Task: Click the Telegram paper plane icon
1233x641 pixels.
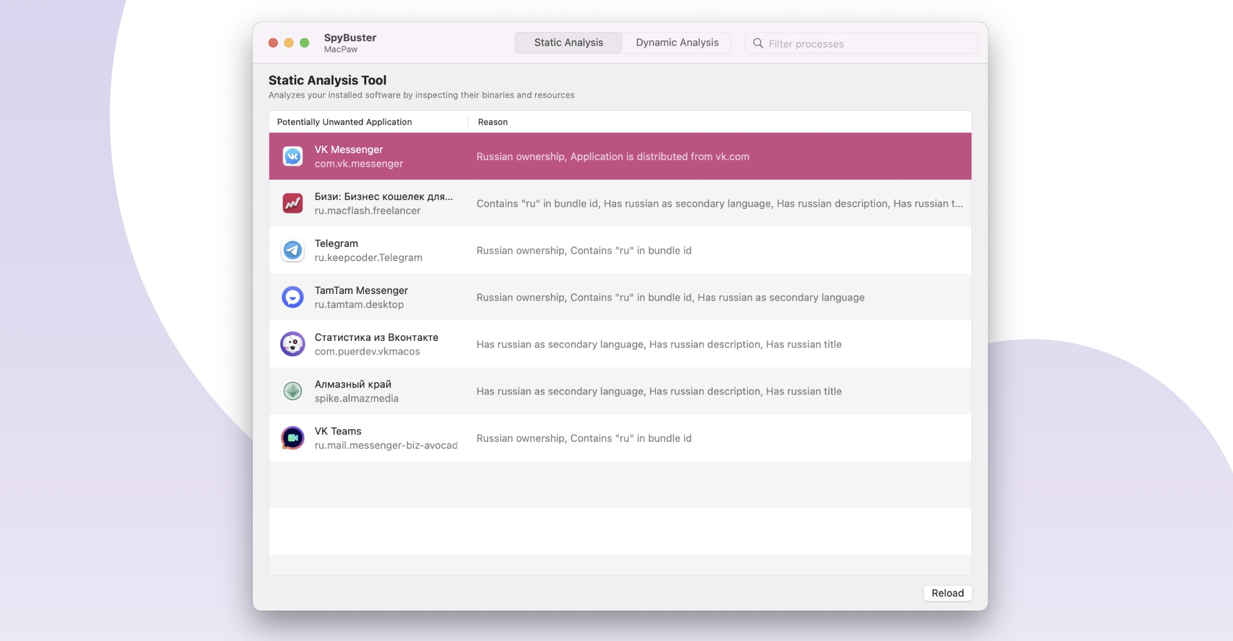Action: click(x=292, y=250)
